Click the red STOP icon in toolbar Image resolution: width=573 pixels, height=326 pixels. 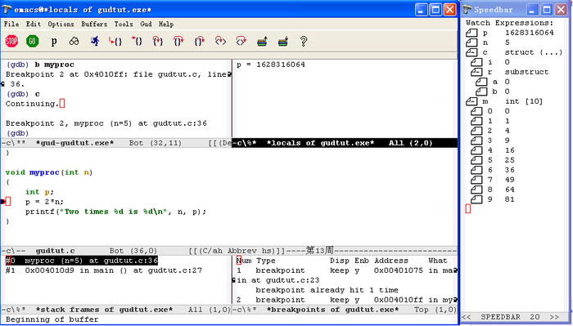pyautogui.click(x=11, y=41)
